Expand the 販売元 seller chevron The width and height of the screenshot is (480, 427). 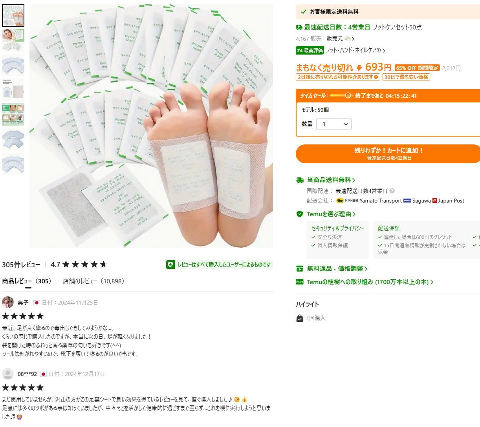click(x=353, y=39)
